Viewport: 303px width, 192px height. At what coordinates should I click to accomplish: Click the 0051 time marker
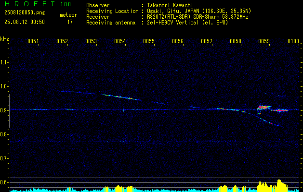point(33,41)
